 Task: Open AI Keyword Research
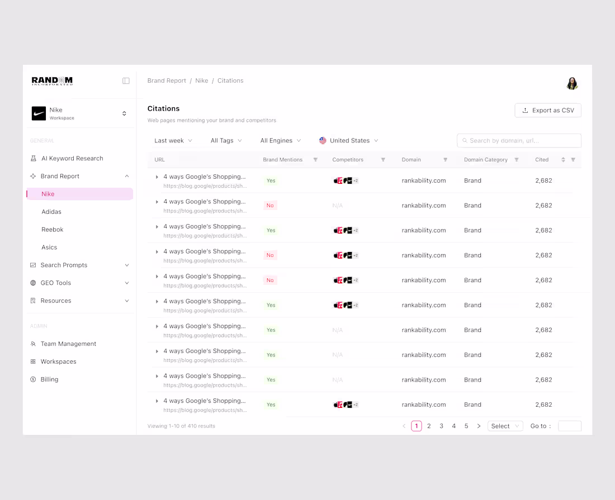(72, 158)
